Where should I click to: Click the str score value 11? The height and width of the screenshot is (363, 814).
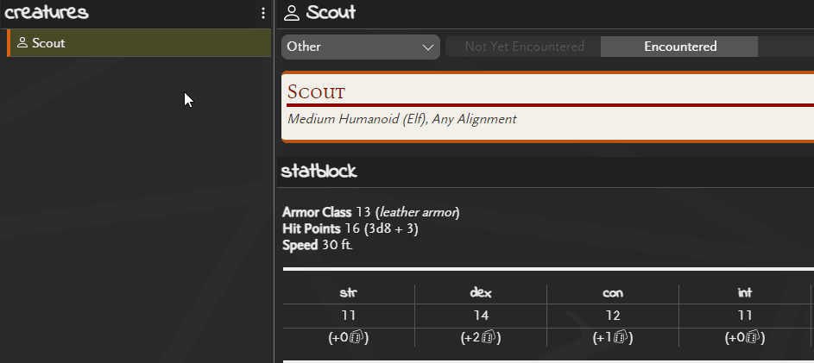tap(349, 316)
